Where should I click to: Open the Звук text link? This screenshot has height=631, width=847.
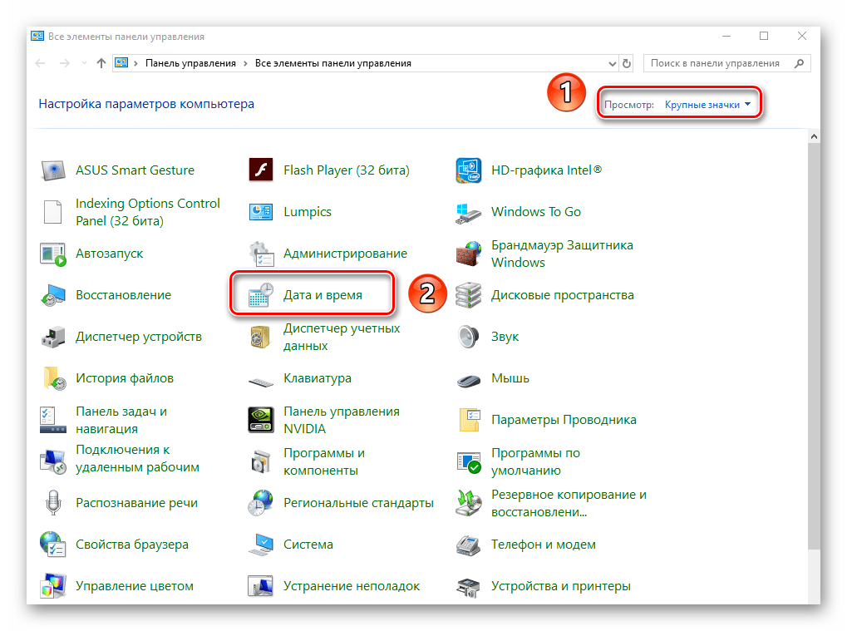(505, 337)
